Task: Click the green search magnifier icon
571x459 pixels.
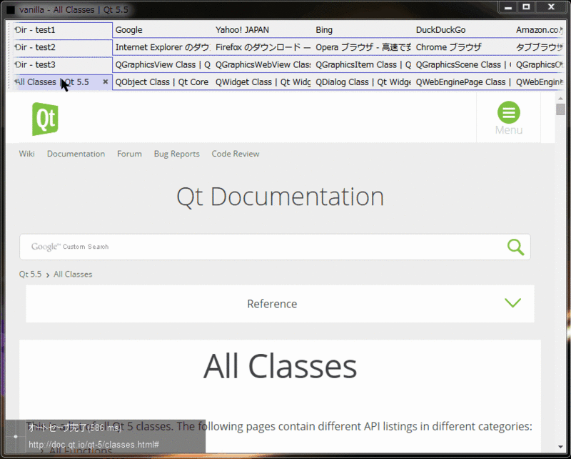Action: point(515,247)
